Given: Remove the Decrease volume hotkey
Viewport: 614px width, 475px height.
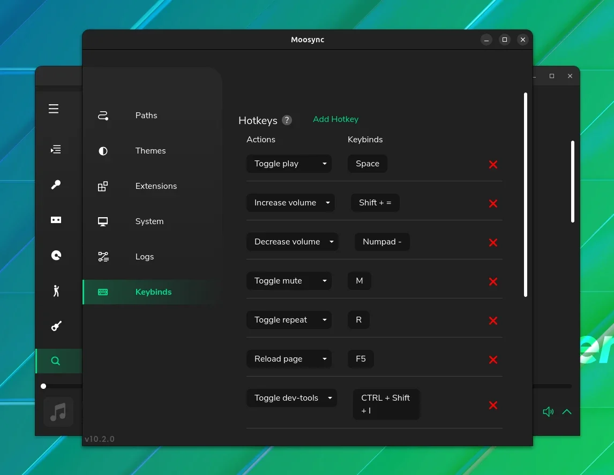Looking at the screenshot, I should point(493,243).
